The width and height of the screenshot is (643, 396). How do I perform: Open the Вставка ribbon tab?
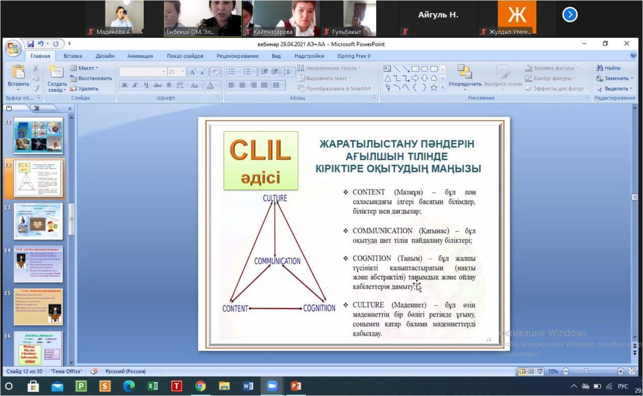[73, 56]
